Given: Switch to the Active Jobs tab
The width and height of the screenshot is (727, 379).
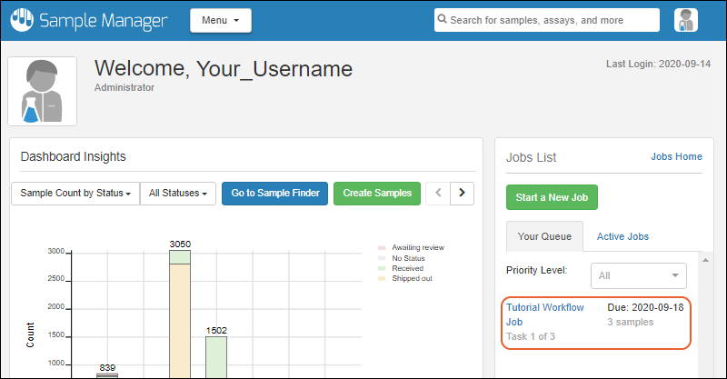Looking at the screenshot, I should pyautogui.click(x=622, y=237).
